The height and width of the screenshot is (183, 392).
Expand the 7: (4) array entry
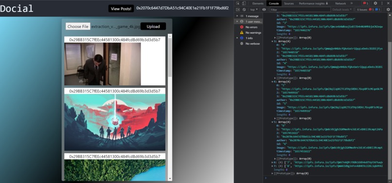click(272, 166)
